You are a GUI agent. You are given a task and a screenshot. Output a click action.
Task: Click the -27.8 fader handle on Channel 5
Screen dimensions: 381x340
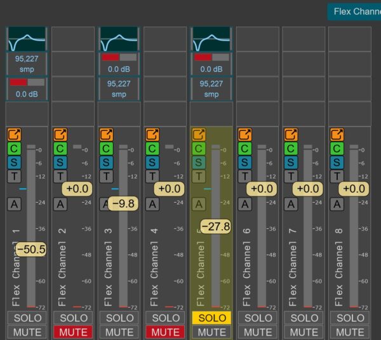point(215,226)
